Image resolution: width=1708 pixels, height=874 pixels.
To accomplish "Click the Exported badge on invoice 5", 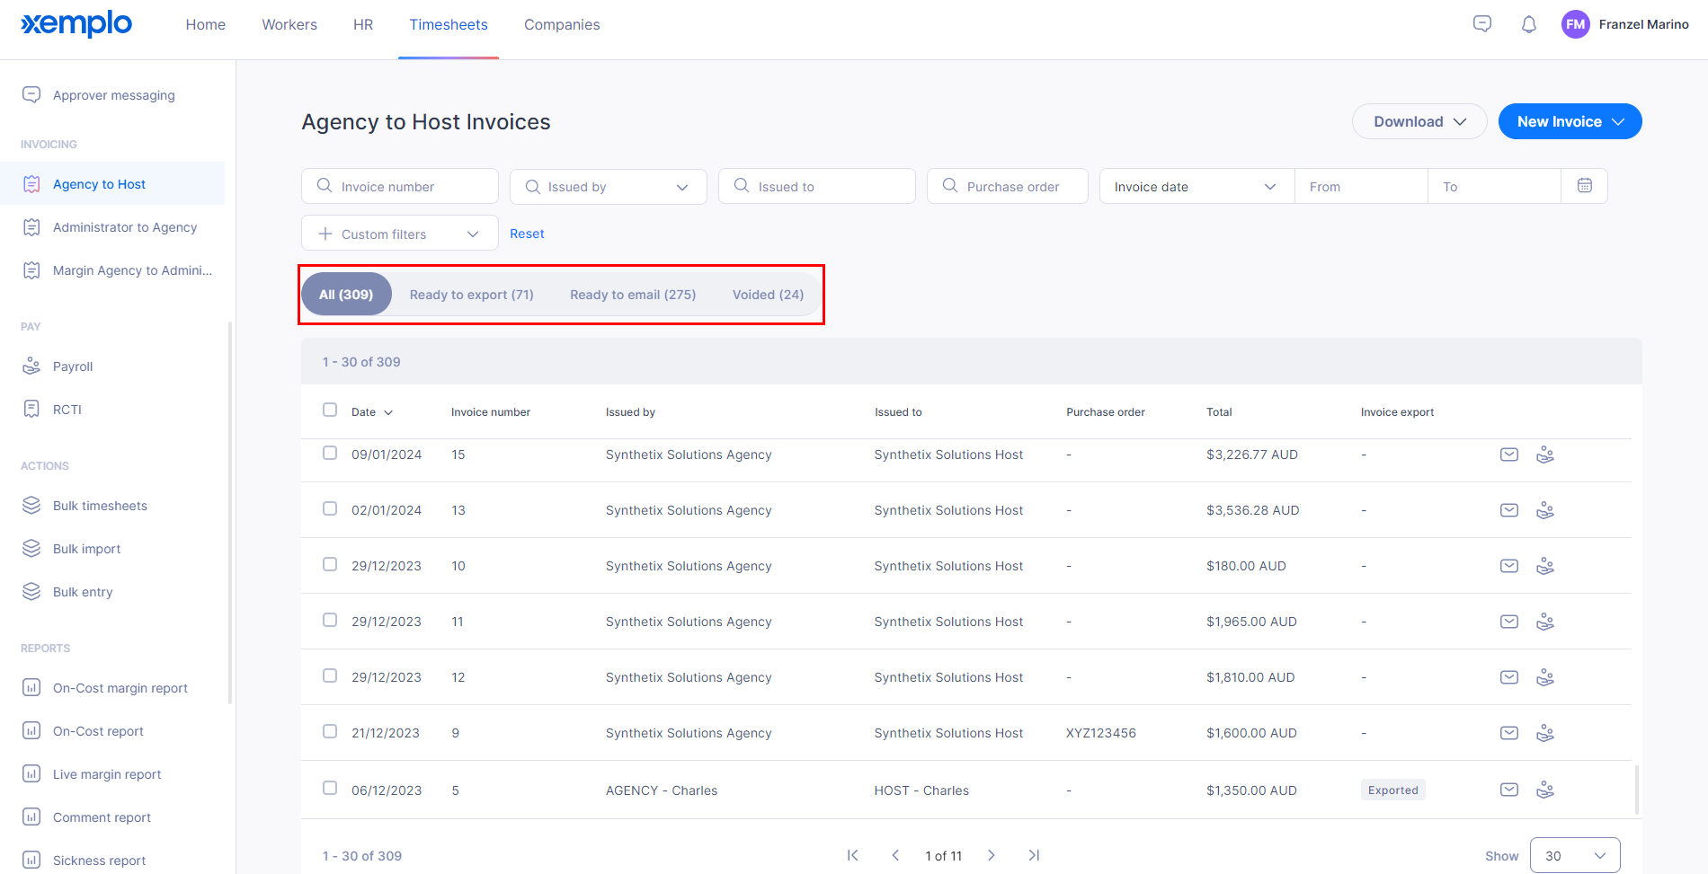I will (x=1392, y=790).
